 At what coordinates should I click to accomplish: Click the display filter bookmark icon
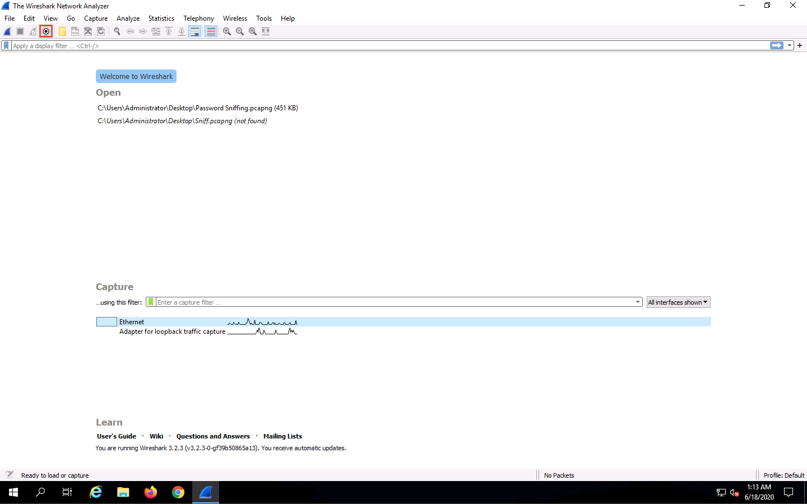coord(6,45)
